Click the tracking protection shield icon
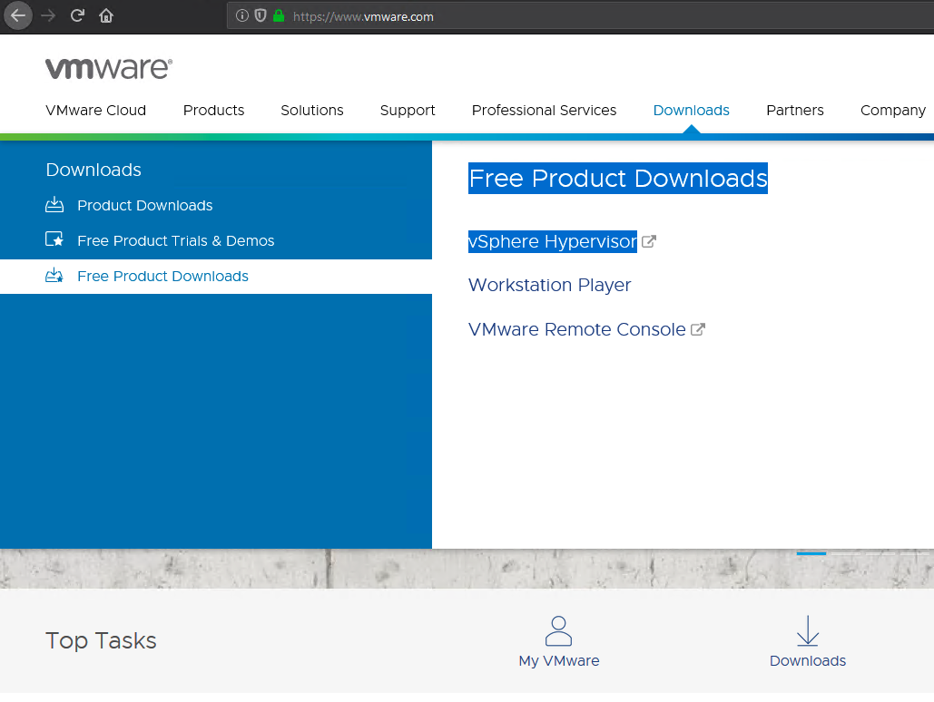 [261, 16]
